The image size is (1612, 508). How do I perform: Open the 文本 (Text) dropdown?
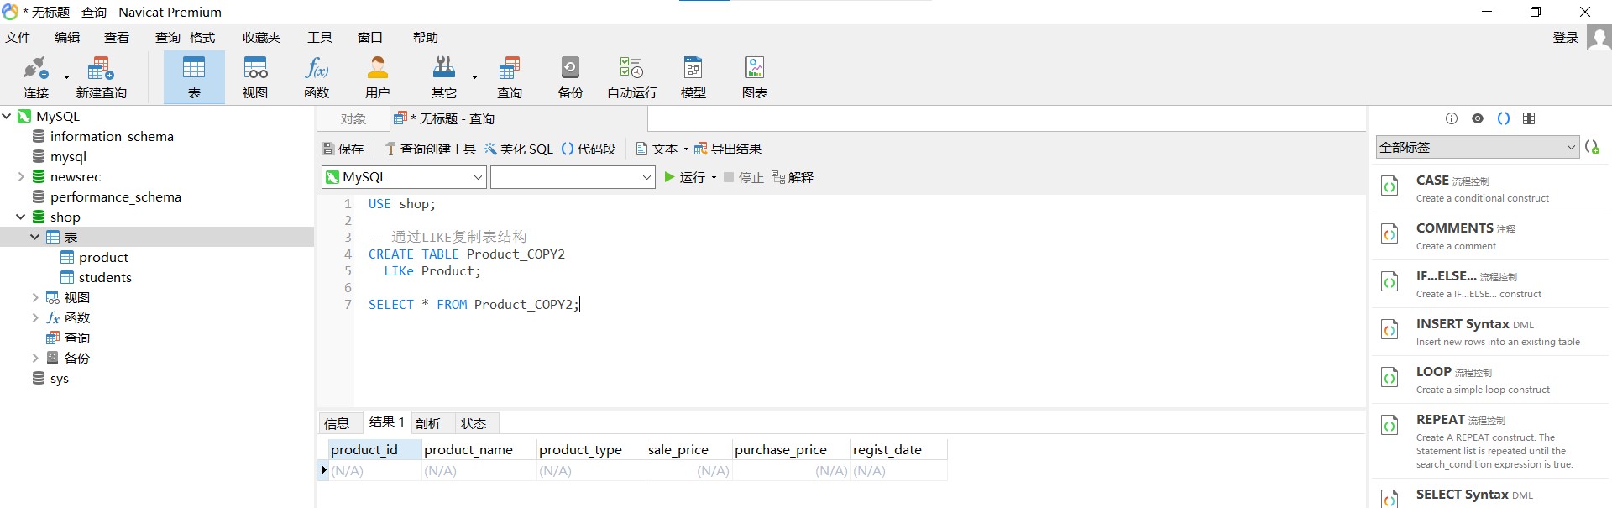click(662, 149)
